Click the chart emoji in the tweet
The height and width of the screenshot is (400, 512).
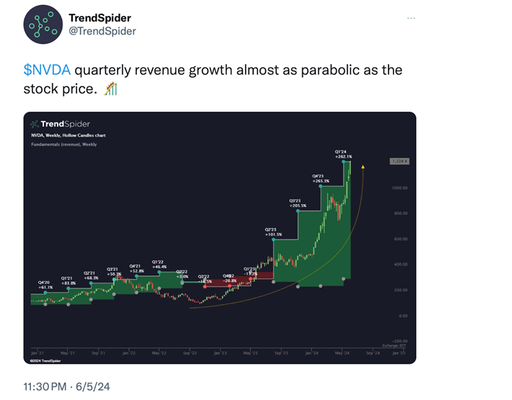tap(111, 89)
